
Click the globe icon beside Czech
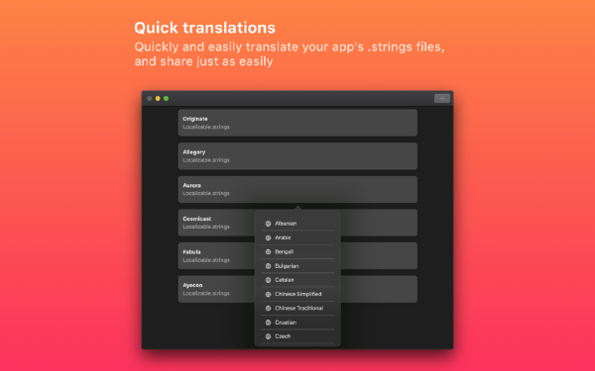click(268, 336)
